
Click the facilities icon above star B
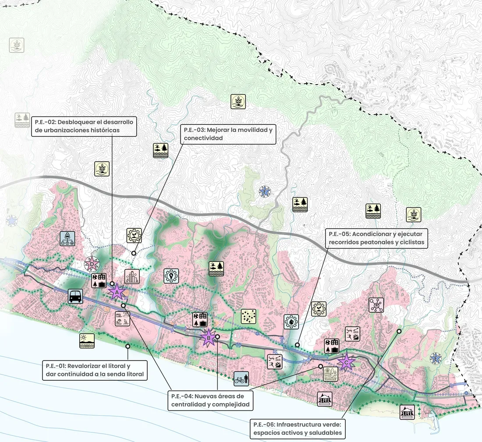[x=200, y=320]
